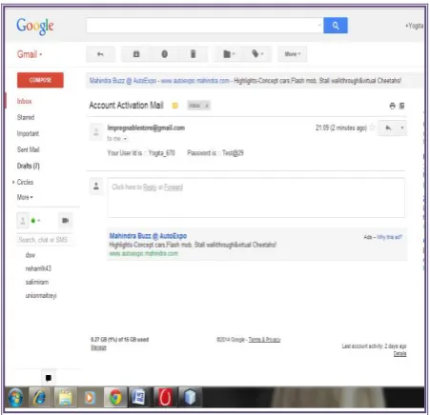Click the Reply link in reply box
This screenshot has width=430, height=415.
150,188
